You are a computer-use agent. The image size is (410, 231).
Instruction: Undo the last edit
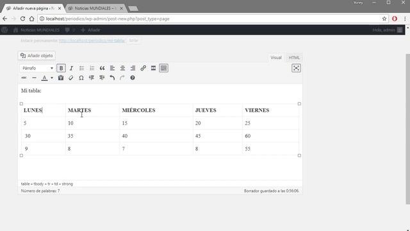pos(112,78)
